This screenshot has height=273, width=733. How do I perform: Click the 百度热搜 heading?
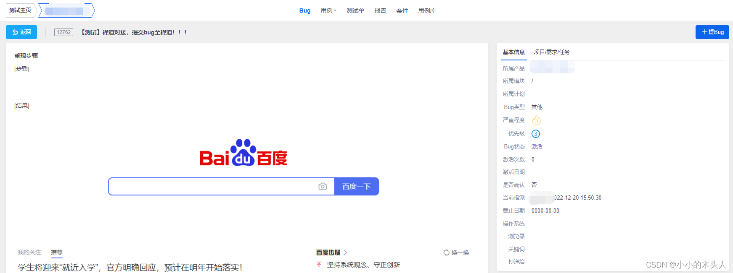(x=328, y=252)
